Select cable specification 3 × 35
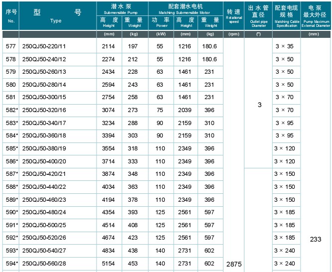This screenshot has height=272, width=332. [284, 46]
